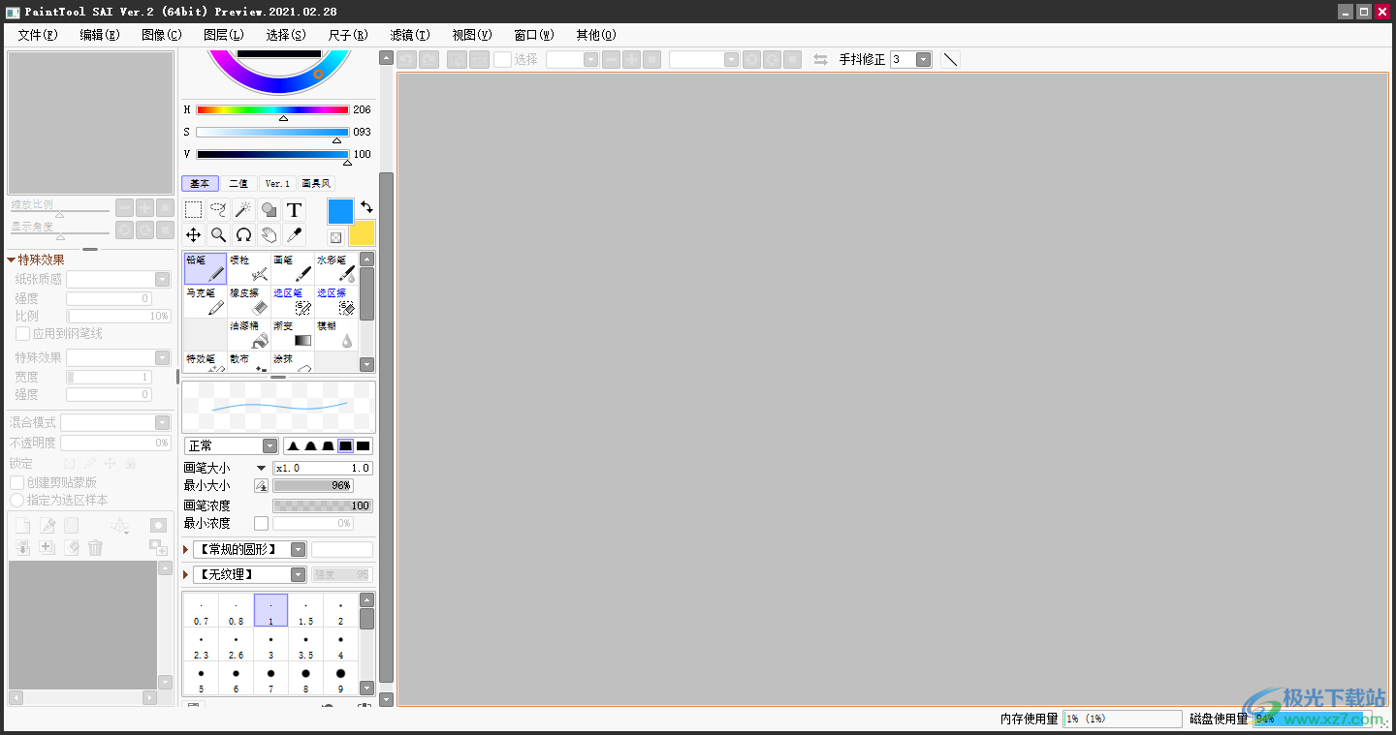The height and width of the screenshot is (735, 1396).
Task: Open the 文件 menu
Action: click(x=38, y=35)
